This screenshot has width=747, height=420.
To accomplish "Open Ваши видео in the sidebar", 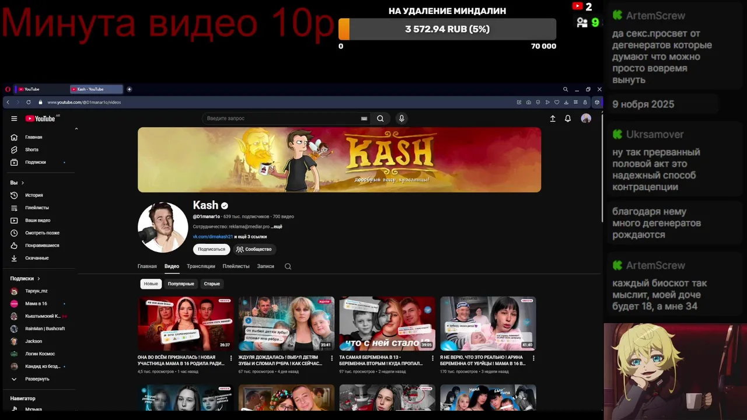I will (39, 220).
